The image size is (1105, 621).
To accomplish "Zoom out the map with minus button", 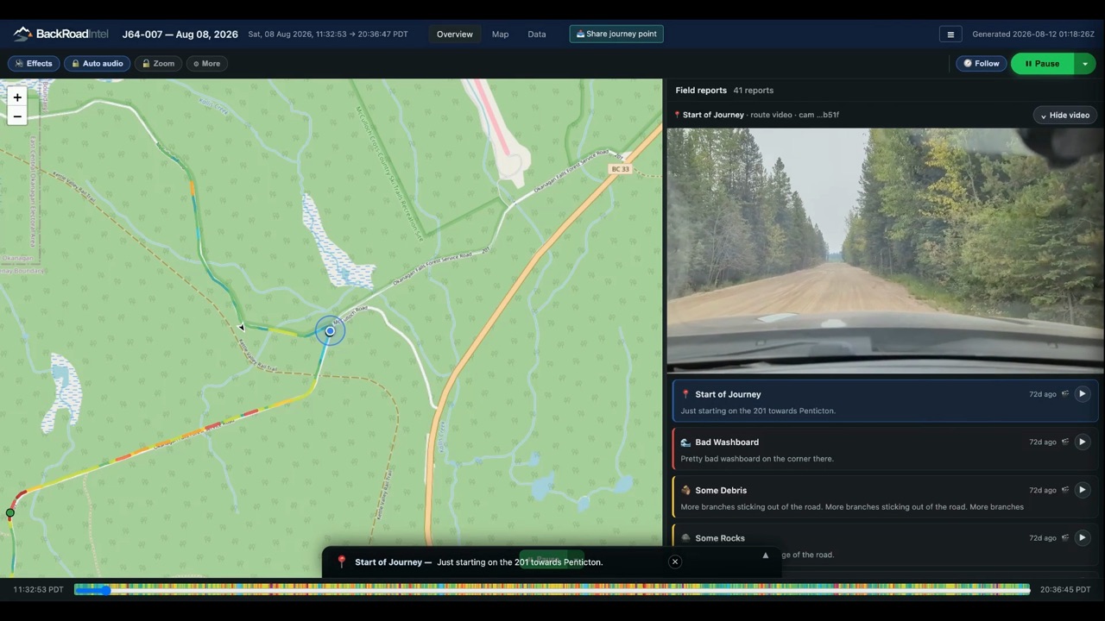I will 17,116.
